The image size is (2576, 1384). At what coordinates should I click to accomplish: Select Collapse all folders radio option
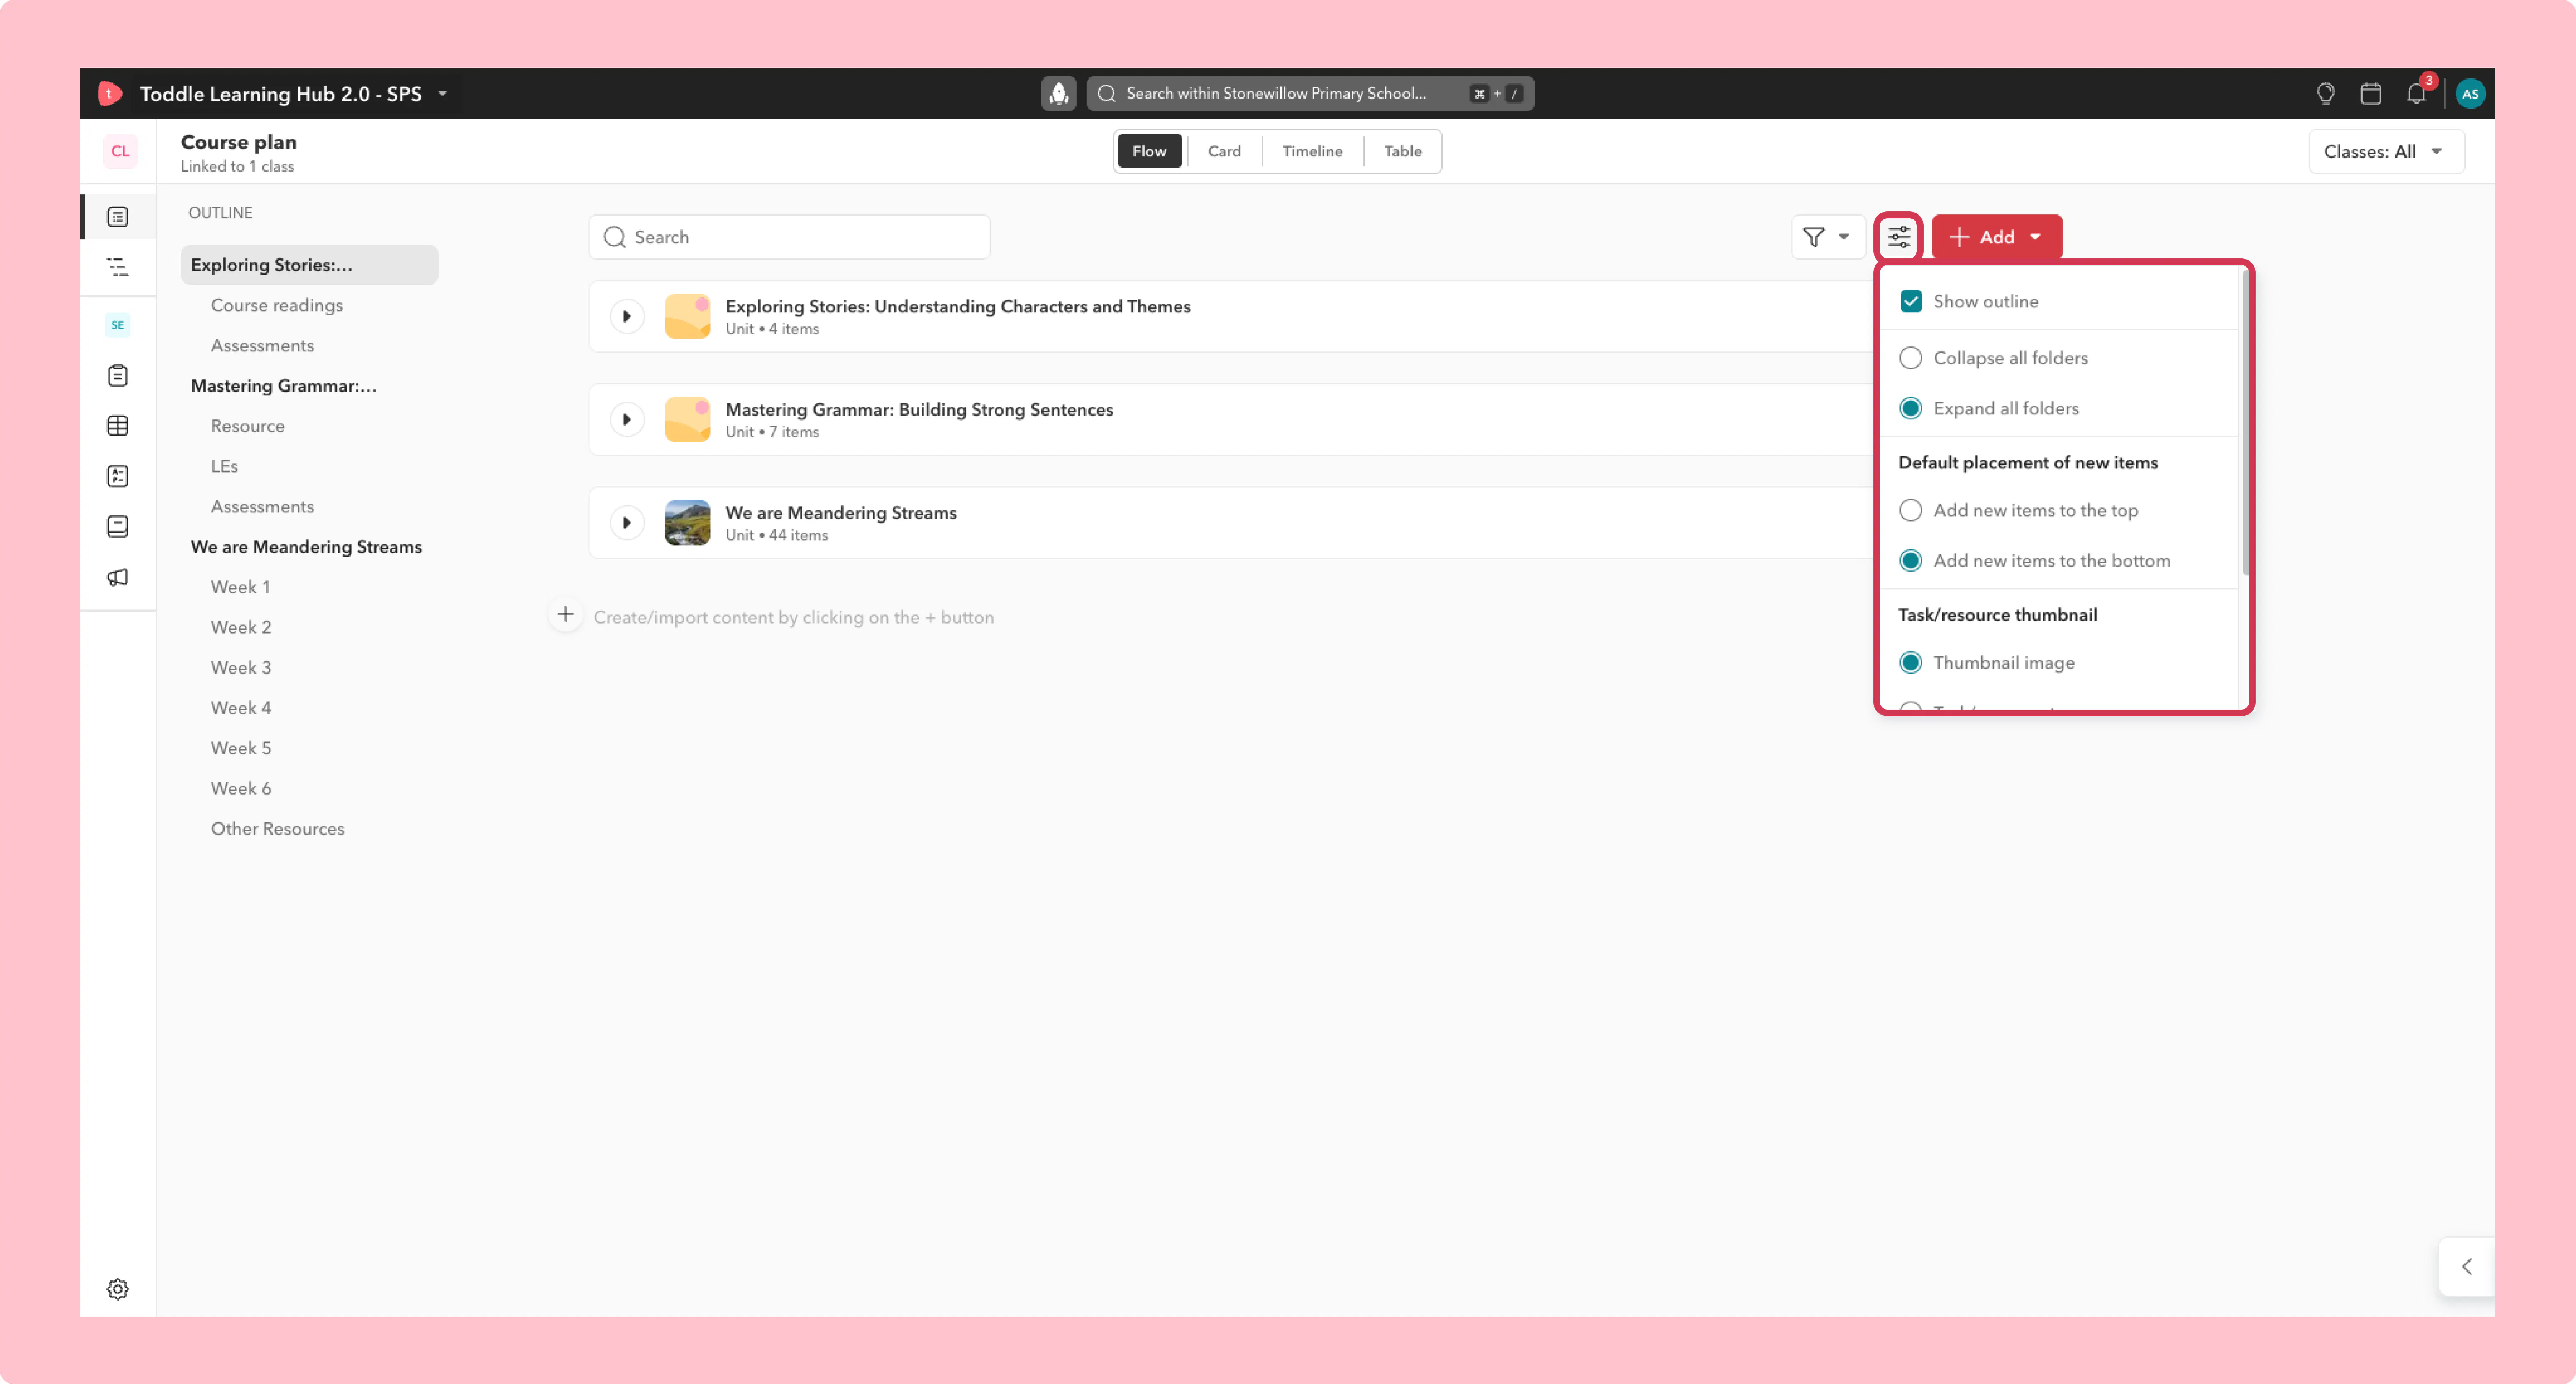(1910, 358)
